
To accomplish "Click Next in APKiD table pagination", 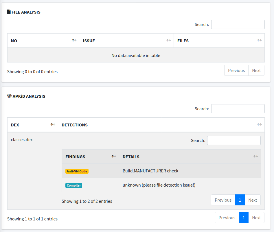I will point(256,218).
